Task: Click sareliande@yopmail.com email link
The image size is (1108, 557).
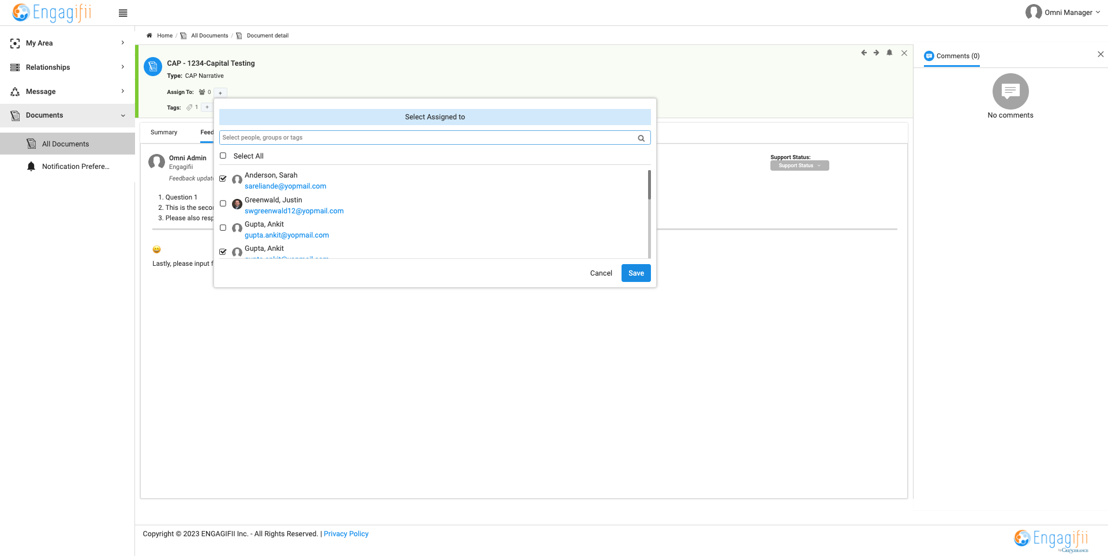Action: [x=285, y=186]
